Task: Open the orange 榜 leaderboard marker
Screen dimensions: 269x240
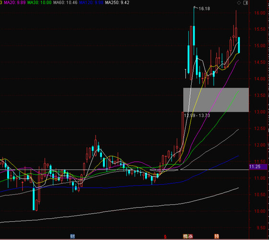Action: pos(185,236)
